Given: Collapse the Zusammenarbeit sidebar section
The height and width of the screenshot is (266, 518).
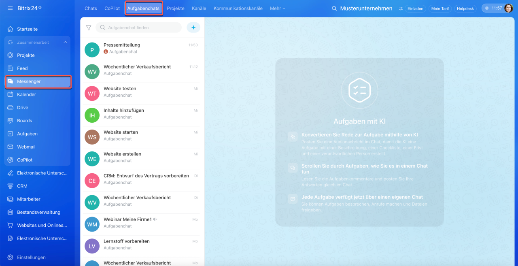Looking at the screenshot, I should point(65,42).
